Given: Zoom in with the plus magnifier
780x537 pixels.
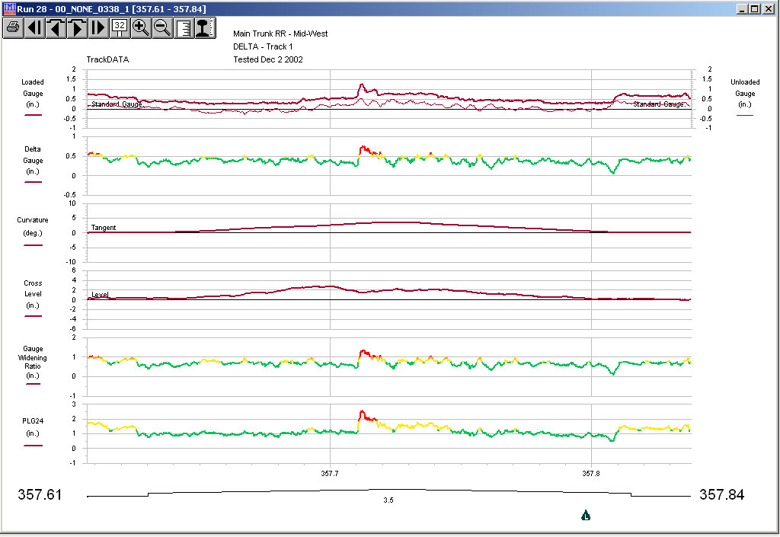Looking at the screenshot, I should [x=140, y=28].
